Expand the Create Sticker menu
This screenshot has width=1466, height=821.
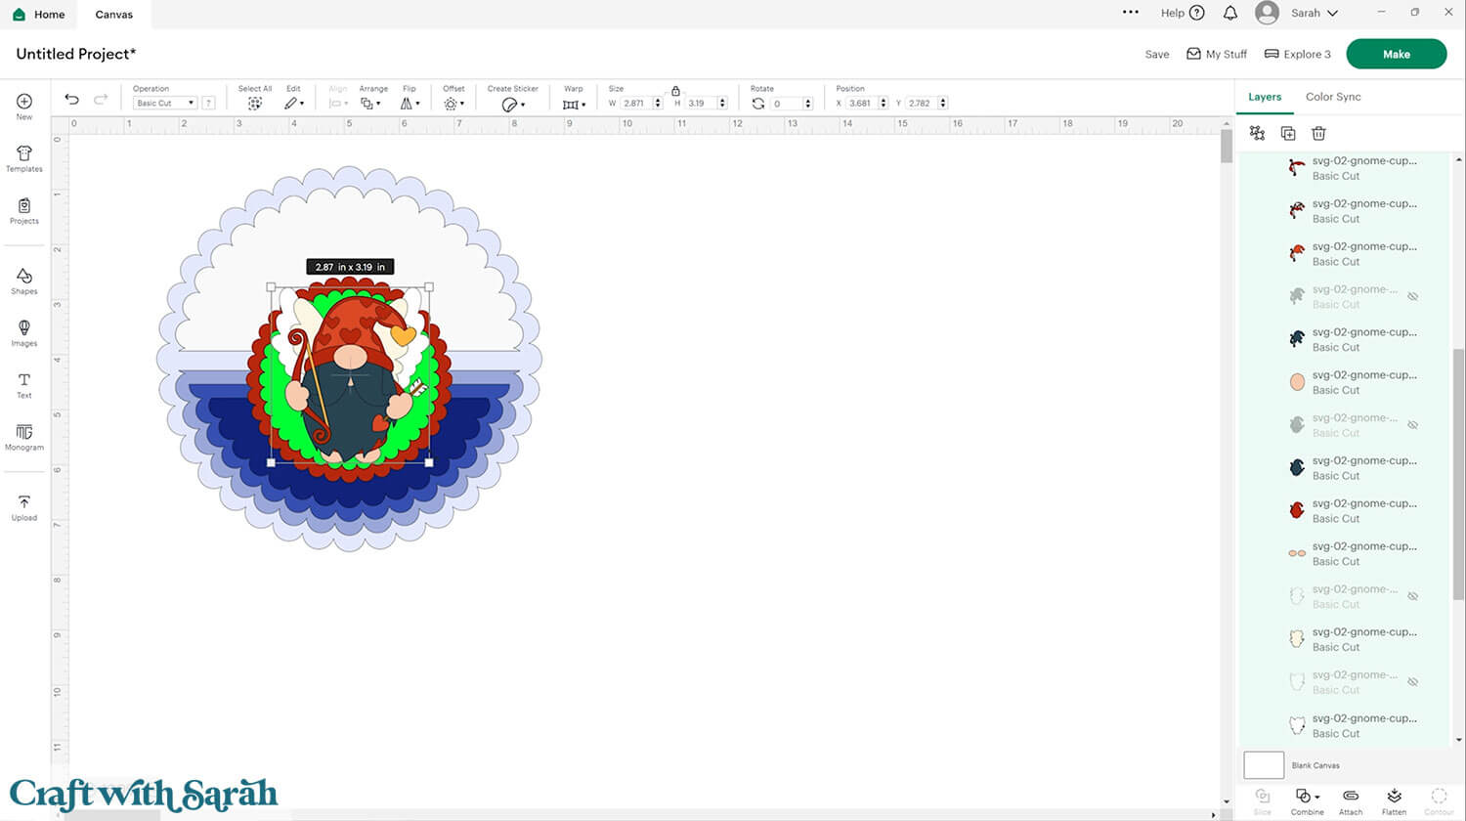coord(513,104)
